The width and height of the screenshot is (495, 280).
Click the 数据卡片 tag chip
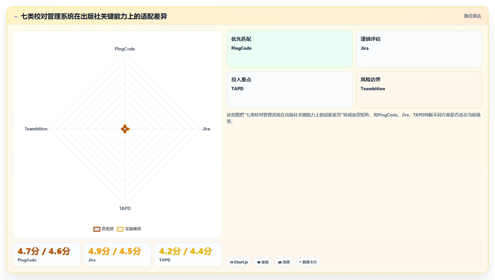point(308,262)
